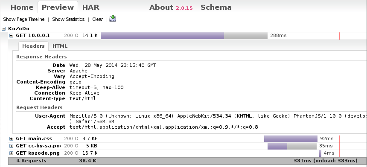Switch to the HTML response tab
This screenshot has height=167, width=367.
point(60,46)
